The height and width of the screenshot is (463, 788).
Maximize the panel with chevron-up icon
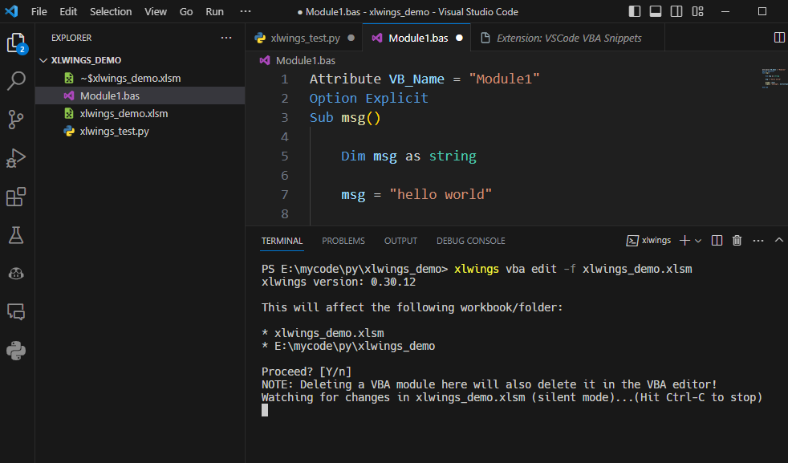point(779,240)
